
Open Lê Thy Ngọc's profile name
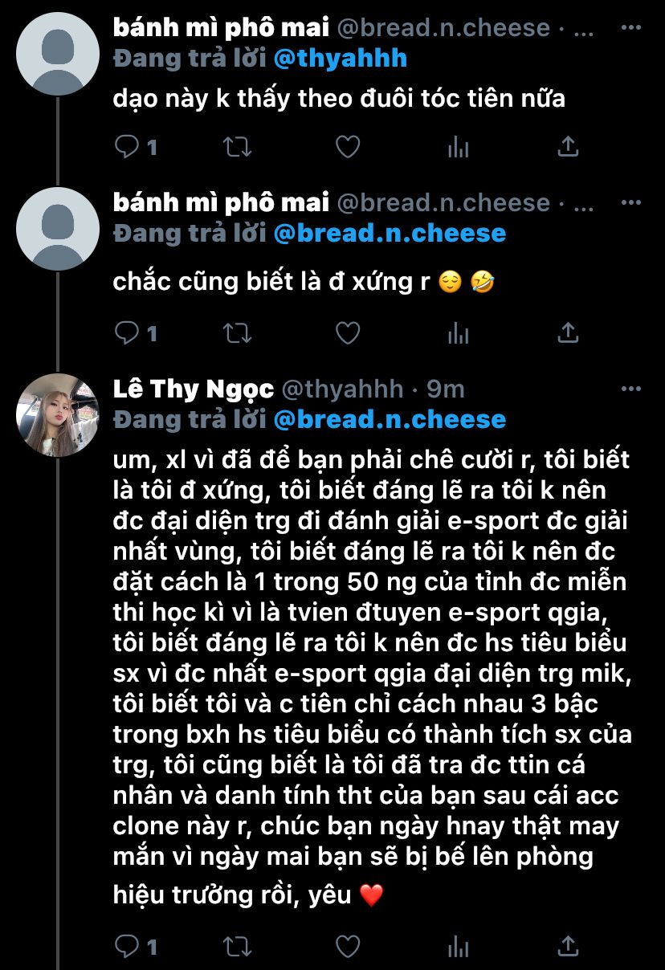point(194,389)
